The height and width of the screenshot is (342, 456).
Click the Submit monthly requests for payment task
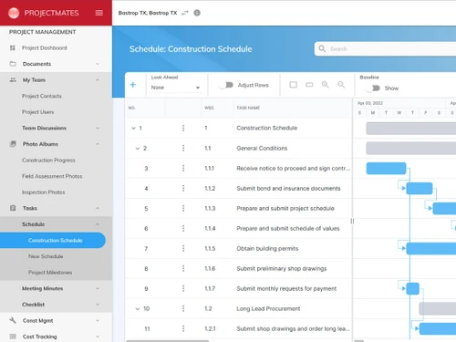[286, 288]
